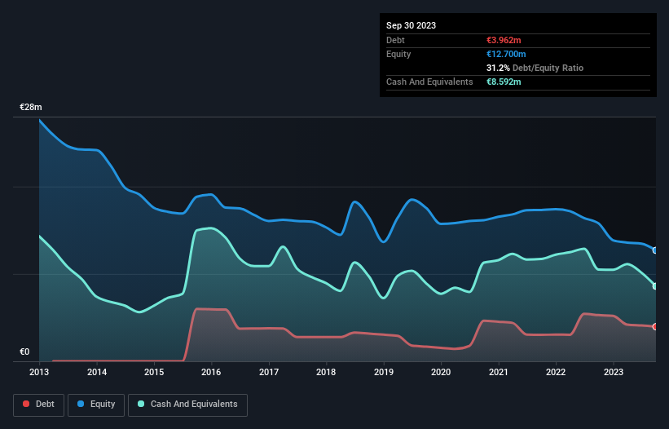This screenshot has width=669, height=429.
Task: Click the €12.700m equity value
Action: click(x=506, y=54)
